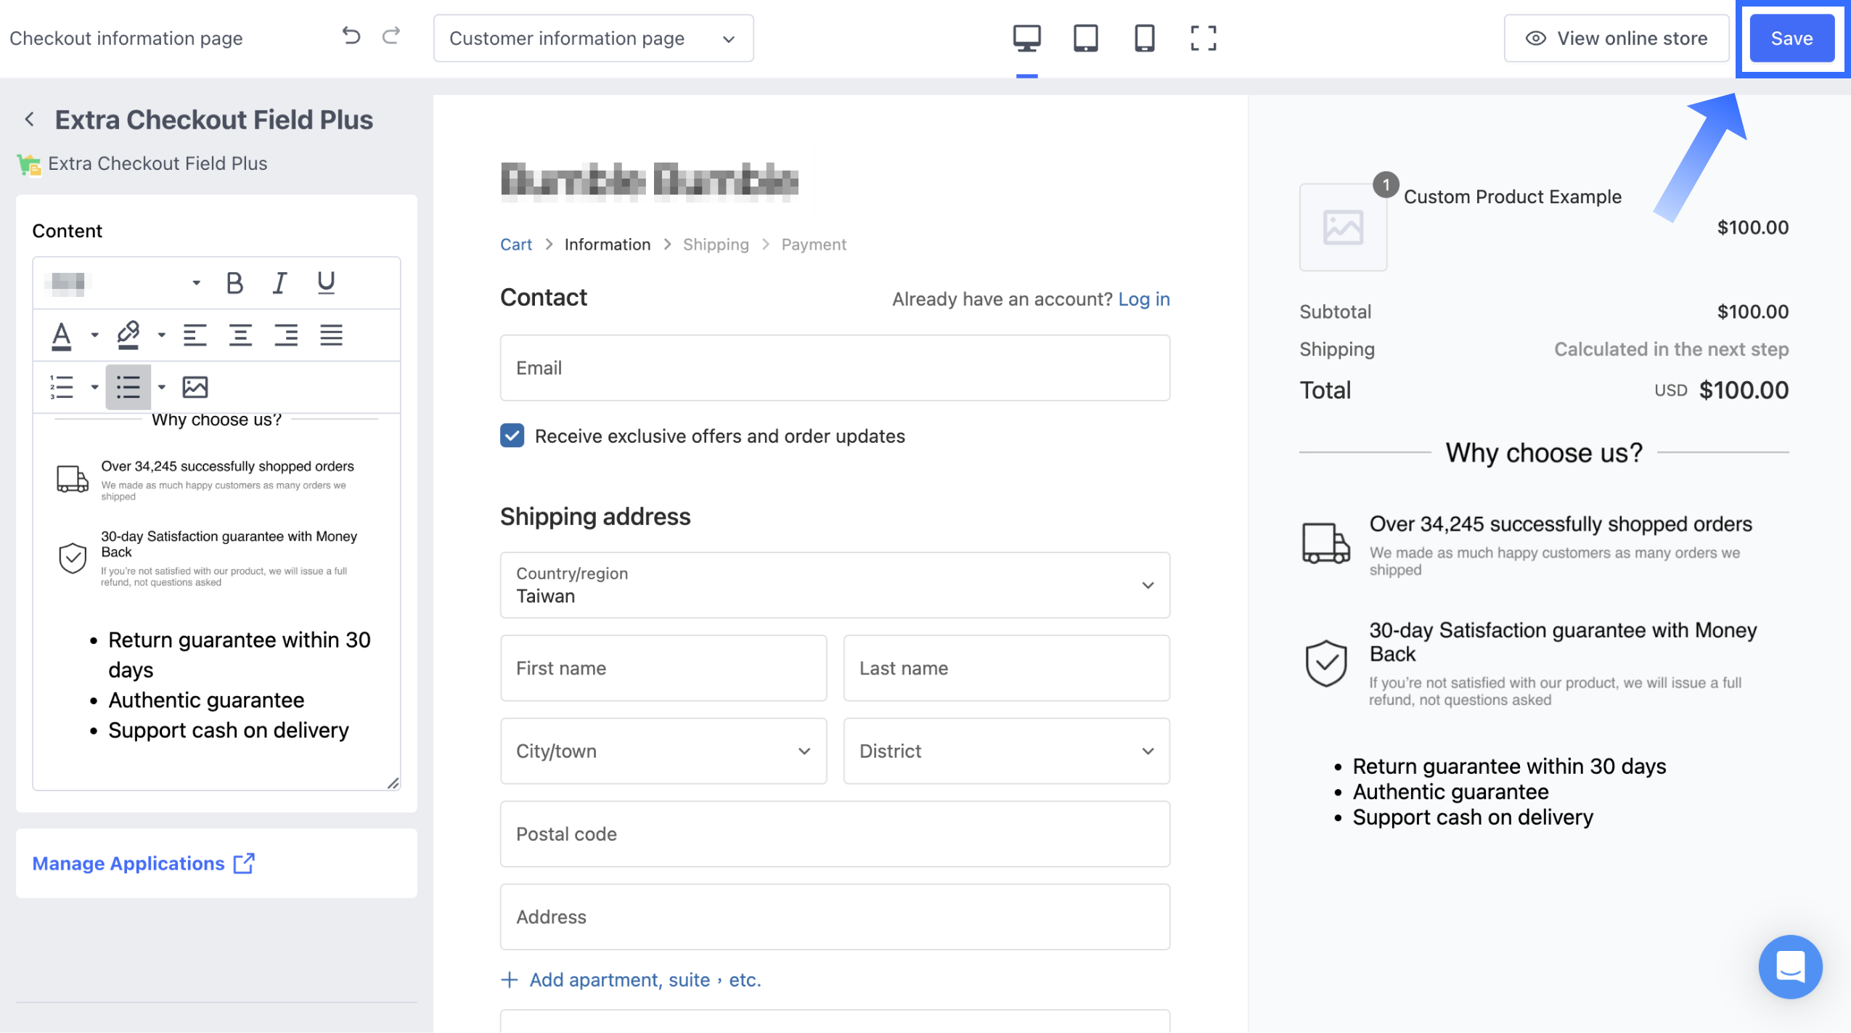Switch to mobile phone preview icon
1851x1033 pixels.
[1144, 38]
